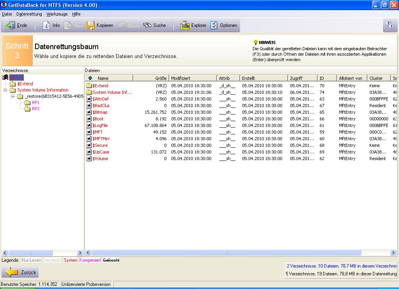The height and width of the screenshot is (289, 399).
Task: Select the _restore{6B315412 folder label
Action: tap(54, 97)
